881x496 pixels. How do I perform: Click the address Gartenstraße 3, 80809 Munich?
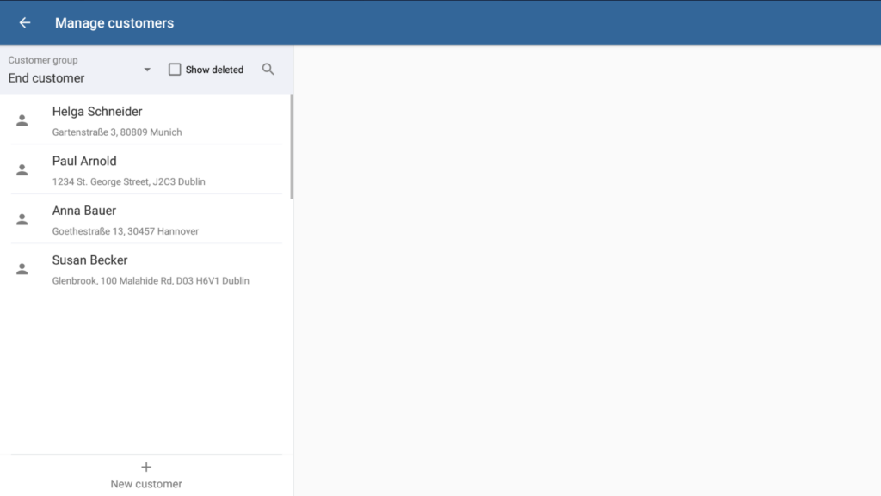[117, 132]
